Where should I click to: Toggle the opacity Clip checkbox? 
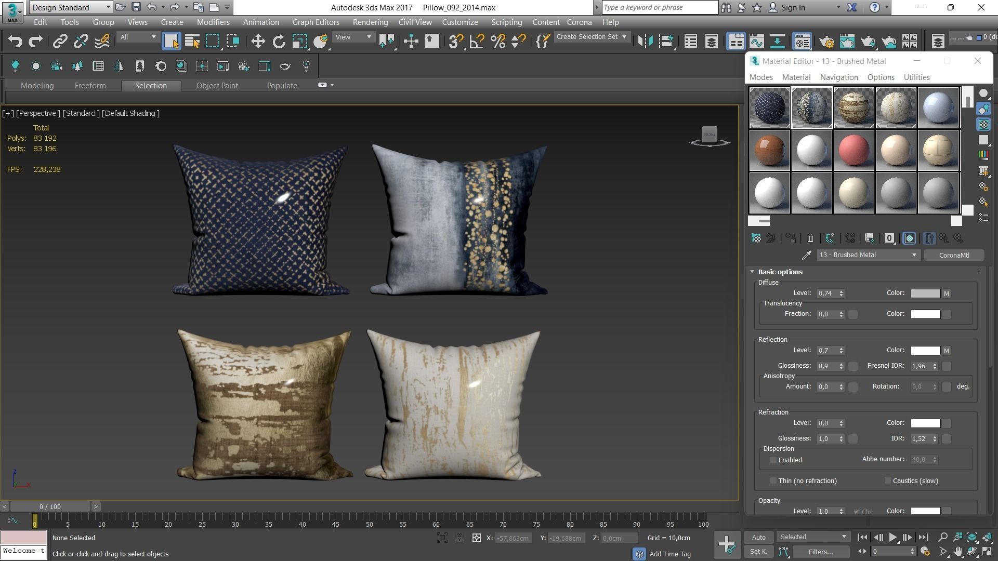tap(857, 512)
